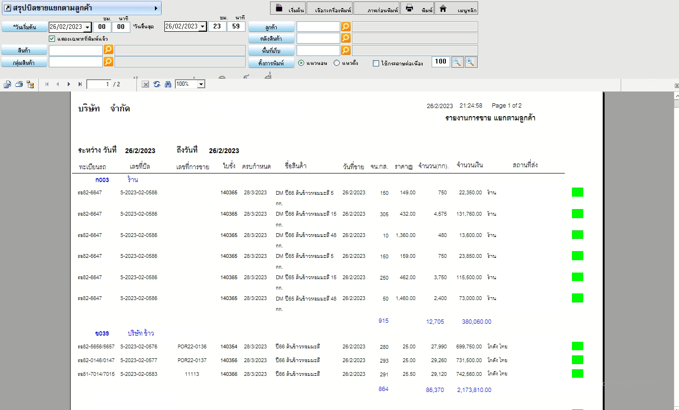
Task: Click the zoom out magnifier button
Action: [457, 62]
